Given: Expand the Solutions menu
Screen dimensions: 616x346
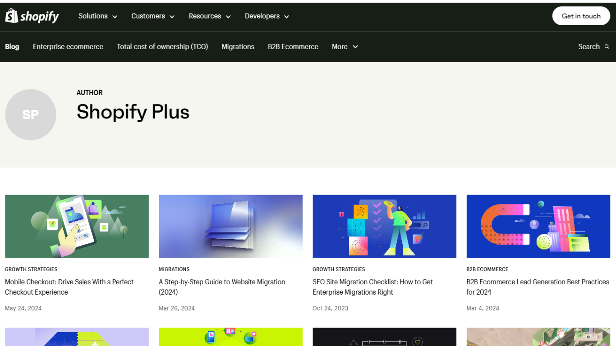Looking at the screenshot, I should coord(98,16).
